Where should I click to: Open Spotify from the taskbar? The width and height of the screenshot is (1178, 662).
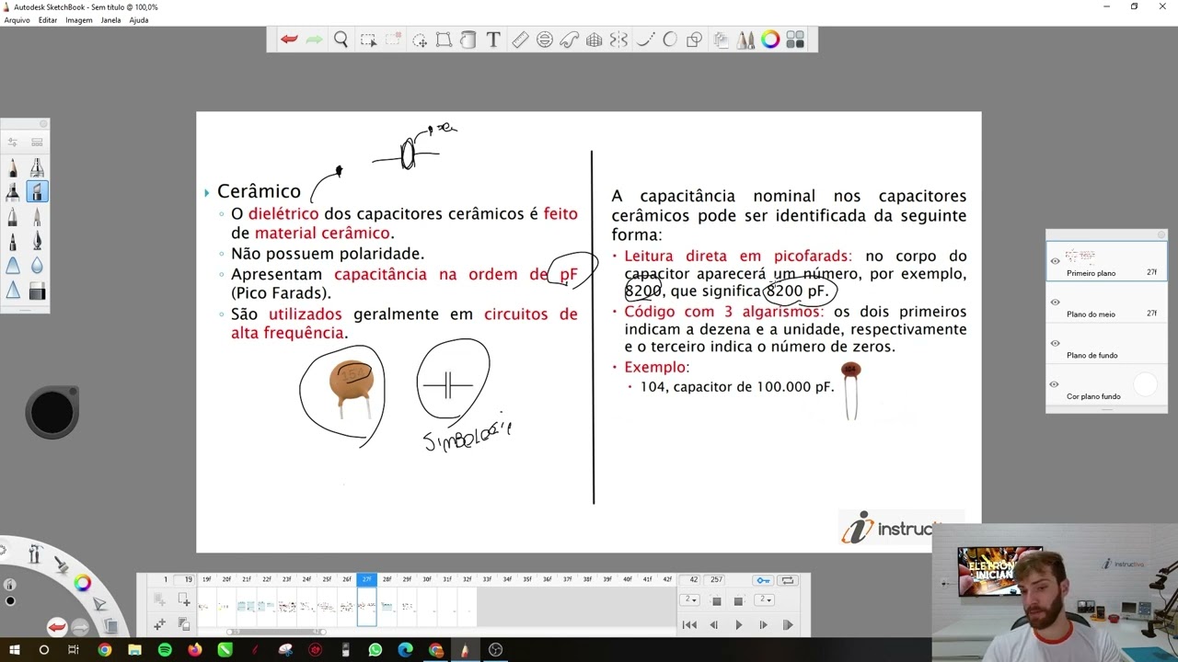(165, 650)
